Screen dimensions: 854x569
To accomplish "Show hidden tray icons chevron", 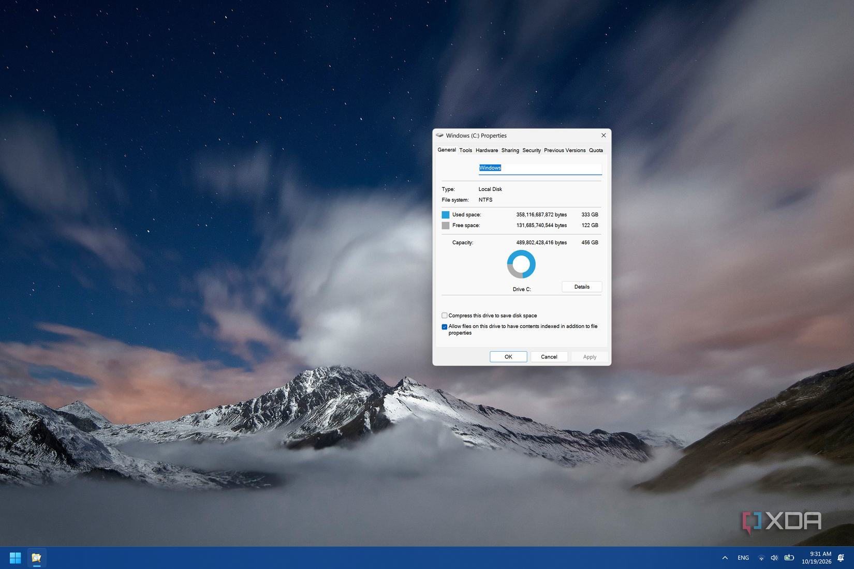I will coord(725,558).
